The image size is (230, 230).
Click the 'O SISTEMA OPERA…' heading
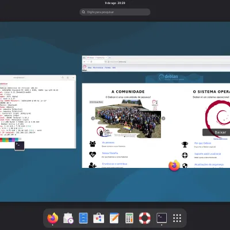coord(212,92)
